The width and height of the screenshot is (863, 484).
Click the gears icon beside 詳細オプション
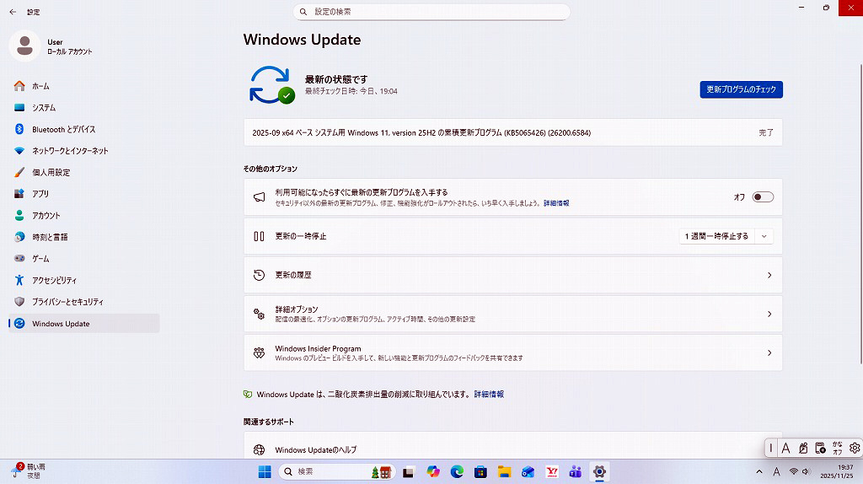pos(260,314)
